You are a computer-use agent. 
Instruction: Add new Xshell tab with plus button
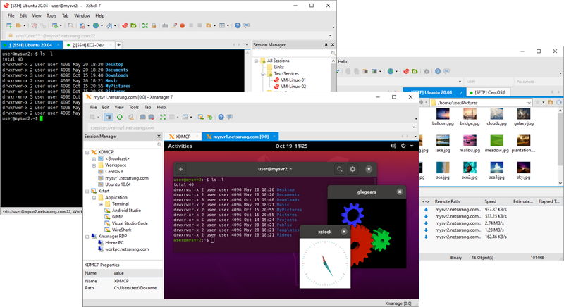[118, 45]
